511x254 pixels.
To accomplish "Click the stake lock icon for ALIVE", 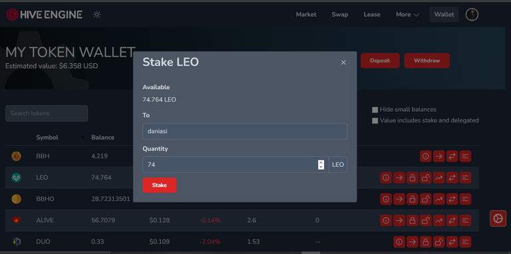I will click(413, 221).
